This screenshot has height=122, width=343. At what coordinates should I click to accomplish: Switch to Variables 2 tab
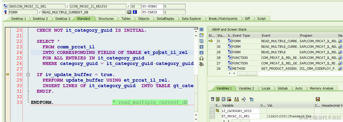(x=246, y=88)
